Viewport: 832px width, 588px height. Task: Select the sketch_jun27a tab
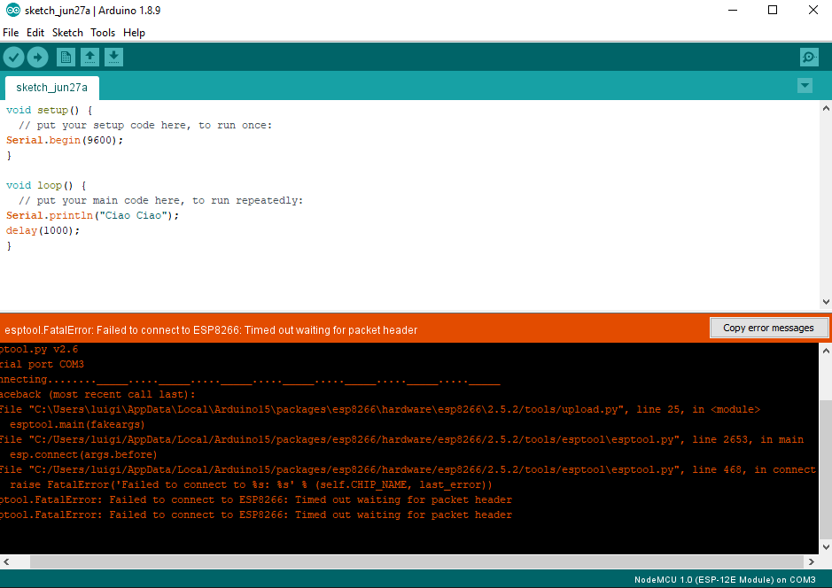[51, 88]
